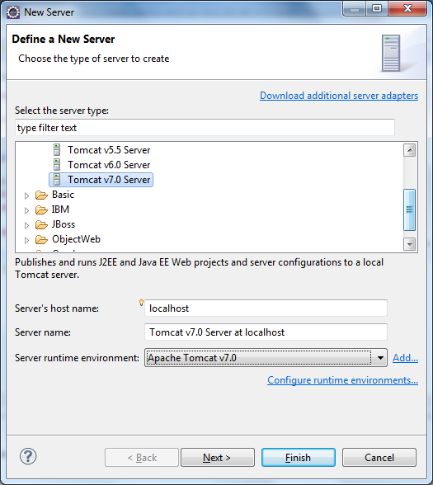
Task: Expand the IBM server category
Action: tap(26, 210)
